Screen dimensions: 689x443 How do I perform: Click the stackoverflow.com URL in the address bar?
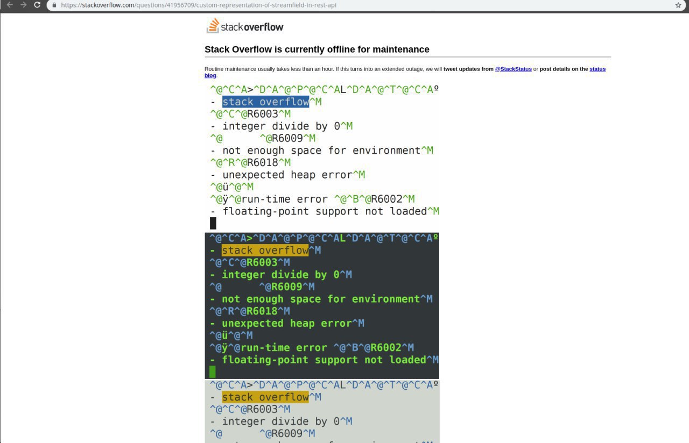coord(199,5)
